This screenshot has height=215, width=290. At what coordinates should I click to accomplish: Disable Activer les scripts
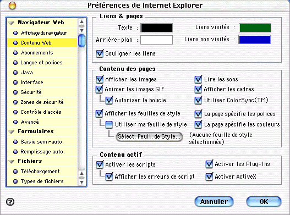coord(100,164)
